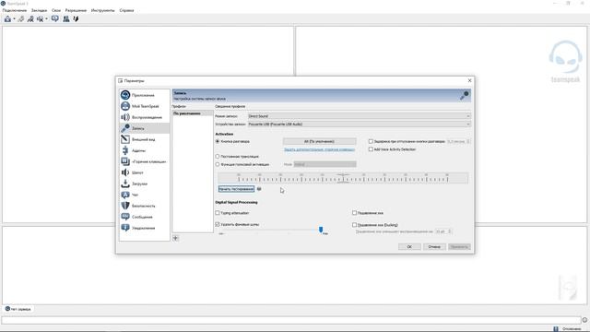This screenshot has width=590, height=332.
Task: Open the Чат settings section
Action: (x=145, y=195)
